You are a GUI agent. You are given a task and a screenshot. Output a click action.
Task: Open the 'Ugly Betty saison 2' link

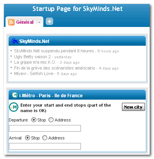tap(32, 57)
